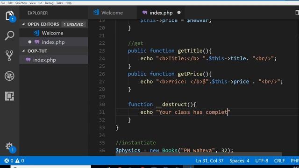Click the //get comment text
Image resolution: width=299 pixels, height=168 pixels.
tap(135, 43)
